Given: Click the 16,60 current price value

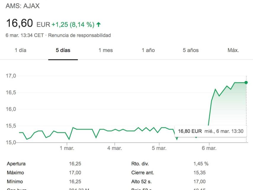Looking at the screenshot, I should (x=19, y=23).
